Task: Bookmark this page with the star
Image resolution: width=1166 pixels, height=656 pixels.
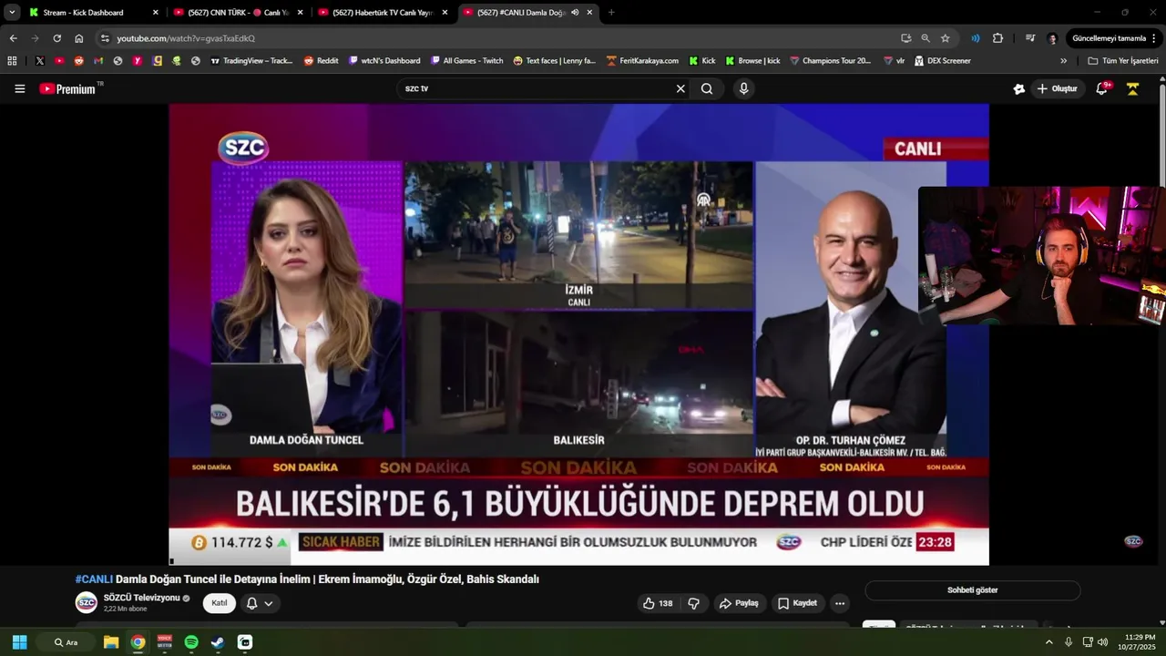Action: [946, 38]
